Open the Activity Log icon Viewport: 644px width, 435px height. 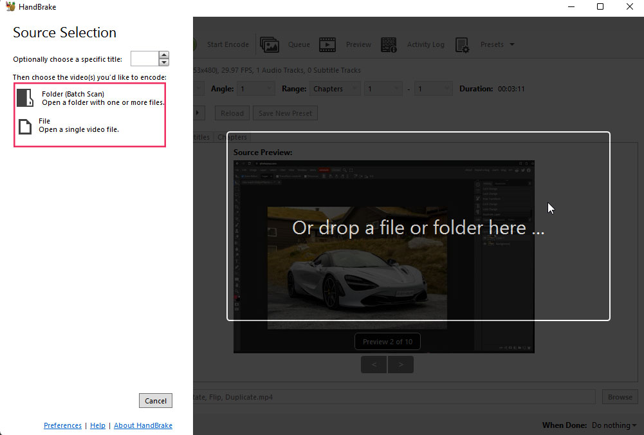click(x=389, y=44)
